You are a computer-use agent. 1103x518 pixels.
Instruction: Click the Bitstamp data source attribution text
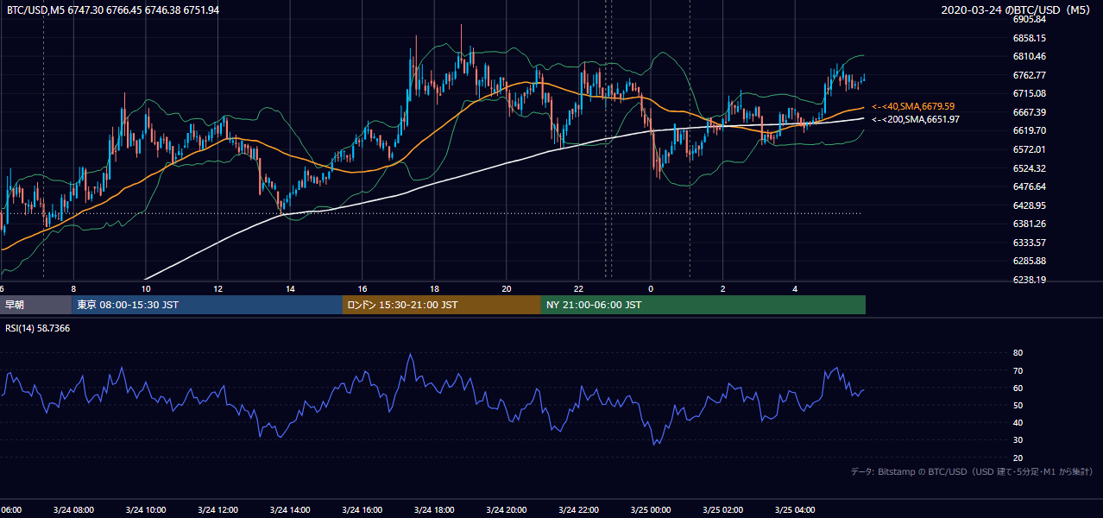click(972, 471)
